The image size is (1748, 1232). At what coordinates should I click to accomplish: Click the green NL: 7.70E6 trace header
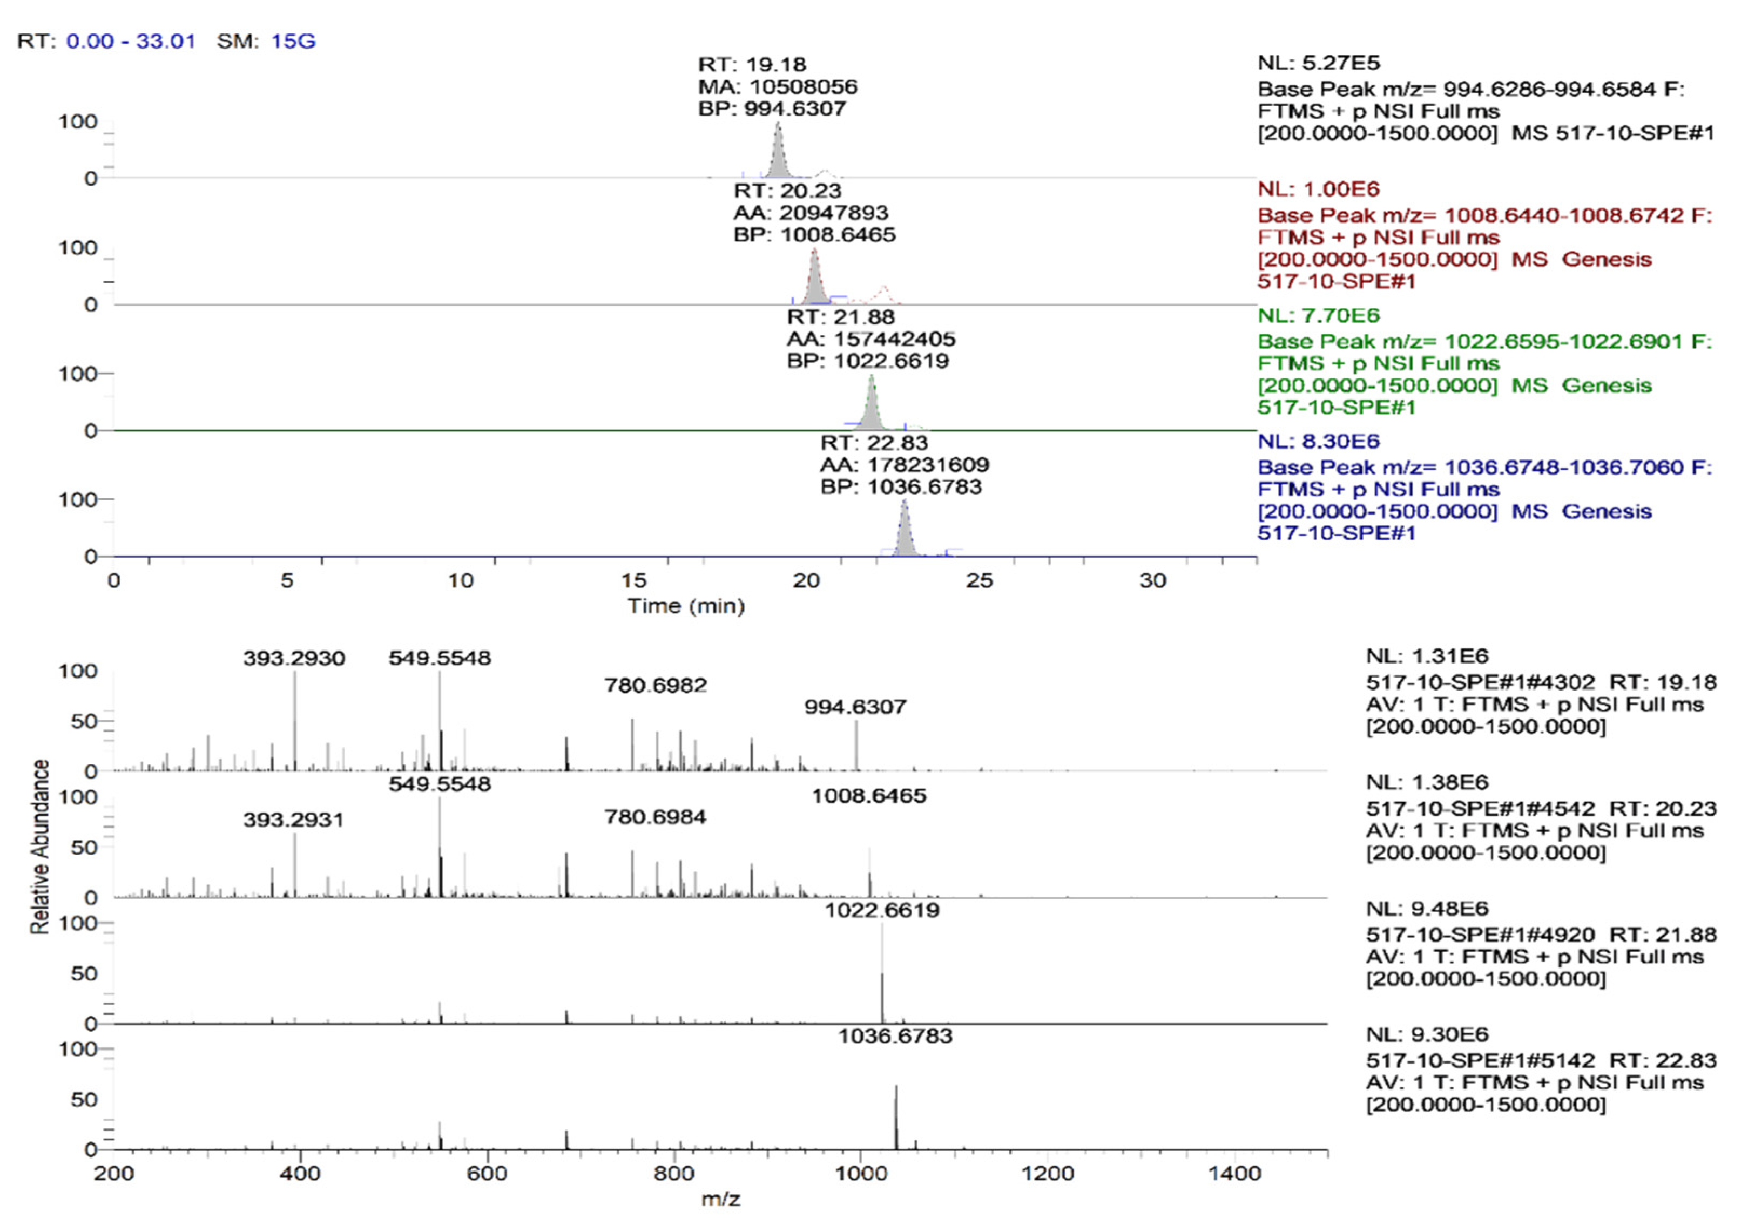[1319, 315]
